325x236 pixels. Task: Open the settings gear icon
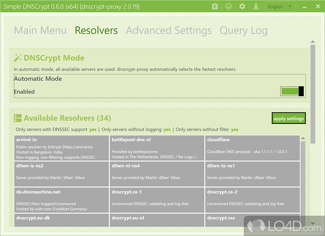point(242,6)
